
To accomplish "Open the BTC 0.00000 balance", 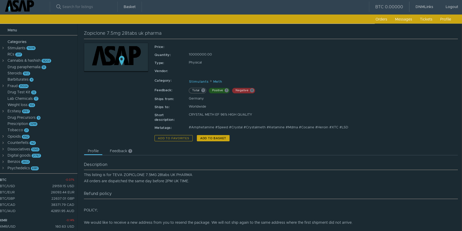I will pyautogui.click(x=389, y=7).
